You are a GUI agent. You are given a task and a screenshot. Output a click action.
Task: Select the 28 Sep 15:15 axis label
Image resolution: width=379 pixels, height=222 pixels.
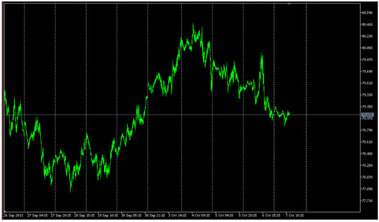(x=84, y=215)
